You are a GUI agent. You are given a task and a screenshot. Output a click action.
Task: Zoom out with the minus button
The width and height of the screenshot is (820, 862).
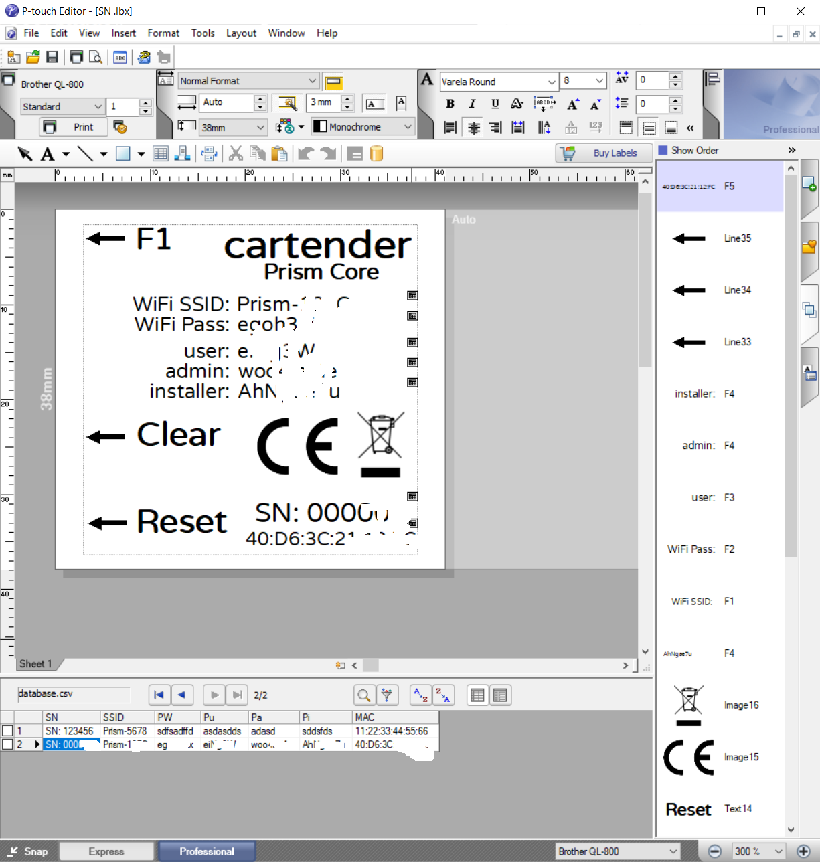pyautogui.click(x=714, y=851)
